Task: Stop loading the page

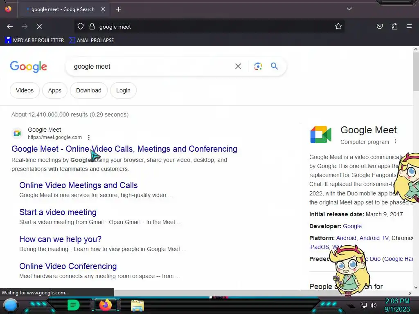Action: coord(39,27)
